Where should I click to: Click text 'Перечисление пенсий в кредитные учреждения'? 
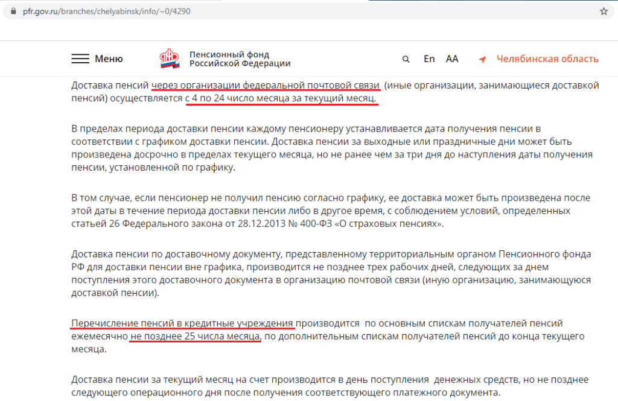click(x=182, y=323)
